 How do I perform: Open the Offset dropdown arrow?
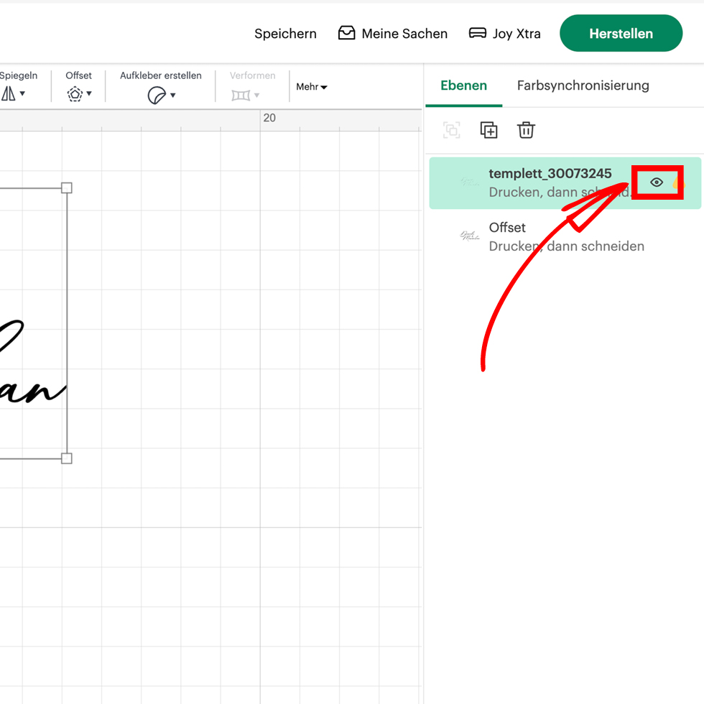[x=88, y=95]
